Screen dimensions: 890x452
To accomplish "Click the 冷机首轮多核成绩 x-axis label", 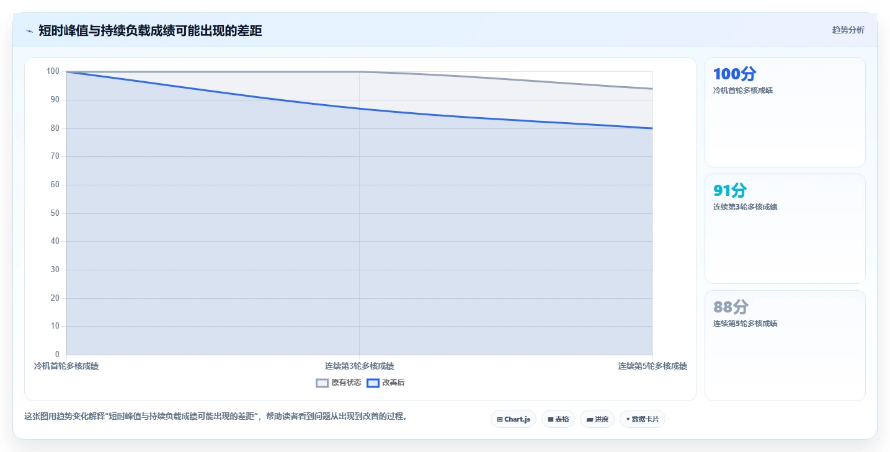I will 66,366.
